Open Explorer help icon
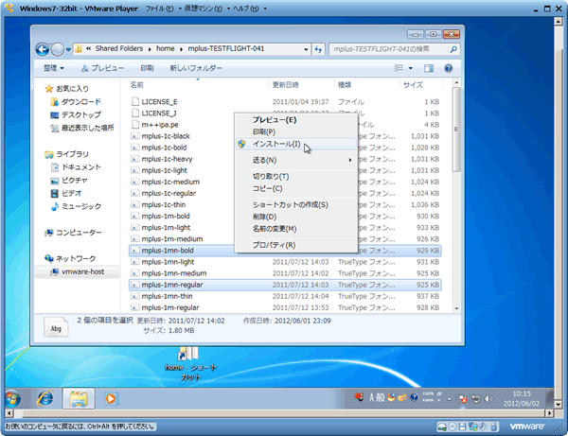568x436 pixels. coord(448,68)
